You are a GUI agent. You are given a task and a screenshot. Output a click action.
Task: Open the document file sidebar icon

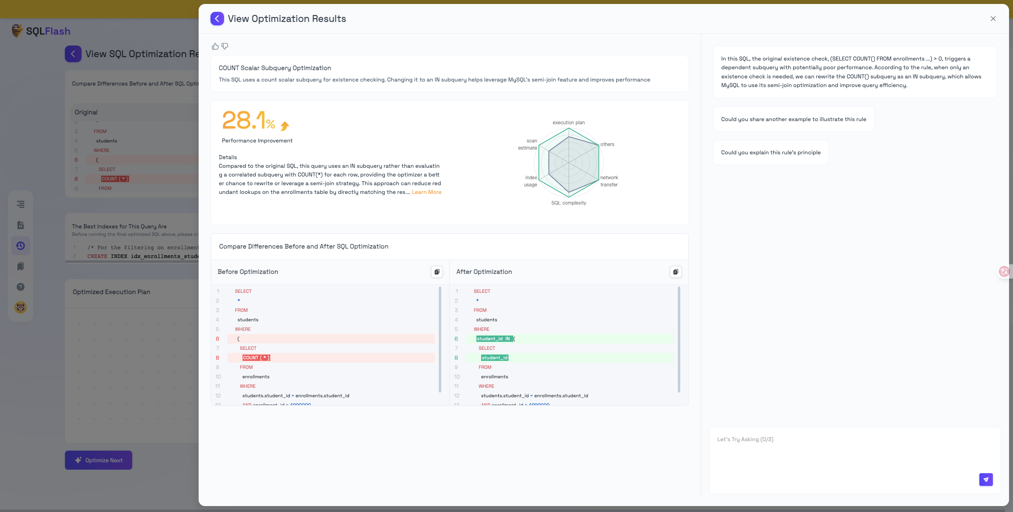(21, 225)
